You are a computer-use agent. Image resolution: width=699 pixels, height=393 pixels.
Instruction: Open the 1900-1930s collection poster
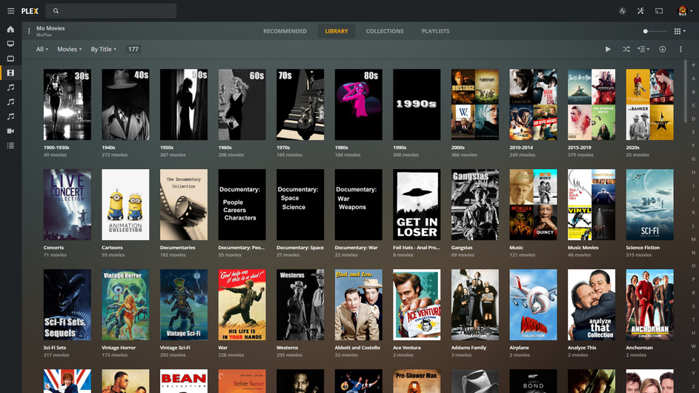pyautogui.click(x=67, y=105)
